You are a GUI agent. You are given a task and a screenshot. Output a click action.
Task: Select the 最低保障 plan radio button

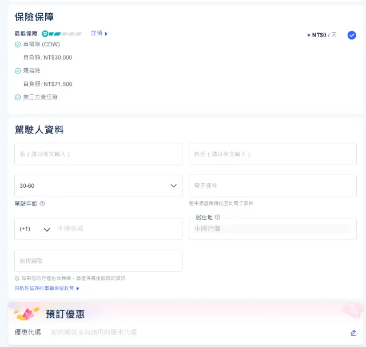352,35
